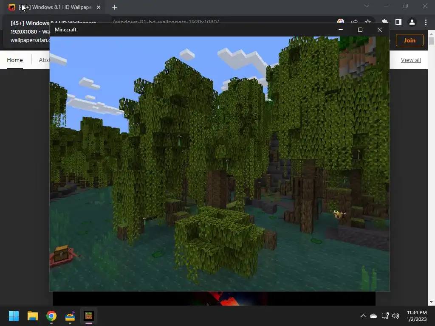Viewport: 435px width, 326px height.
Task: Select the Home tab on WallpaperSafari
Action: tap(15, 60)
